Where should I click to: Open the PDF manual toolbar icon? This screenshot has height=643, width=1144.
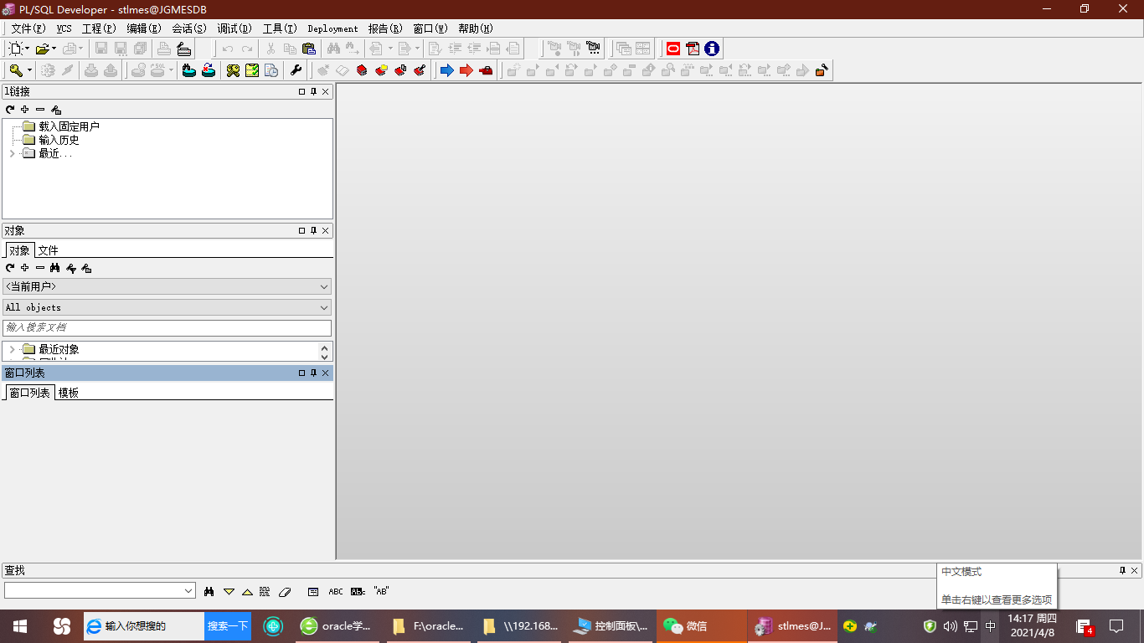693,49
